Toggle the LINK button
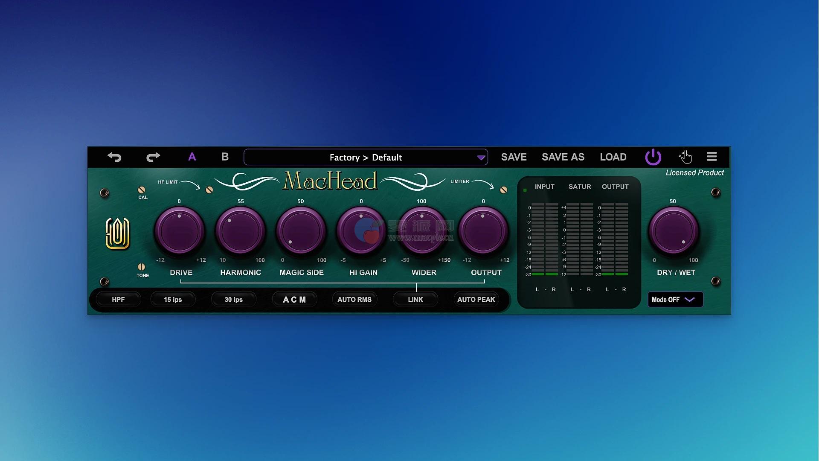This screenshot has height=461, width=819. click(415, 300)
